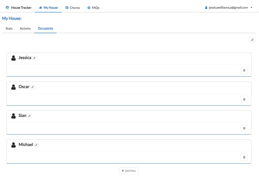Viewport: 259px width, 184px height.
Task: Click the My House: heading
Action: tap(12, 18)
